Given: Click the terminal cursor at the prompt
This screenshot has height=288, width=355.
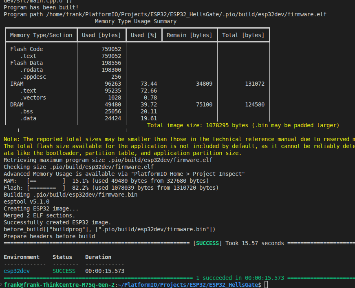Looking at the screenshot, I should click(266, 285).
